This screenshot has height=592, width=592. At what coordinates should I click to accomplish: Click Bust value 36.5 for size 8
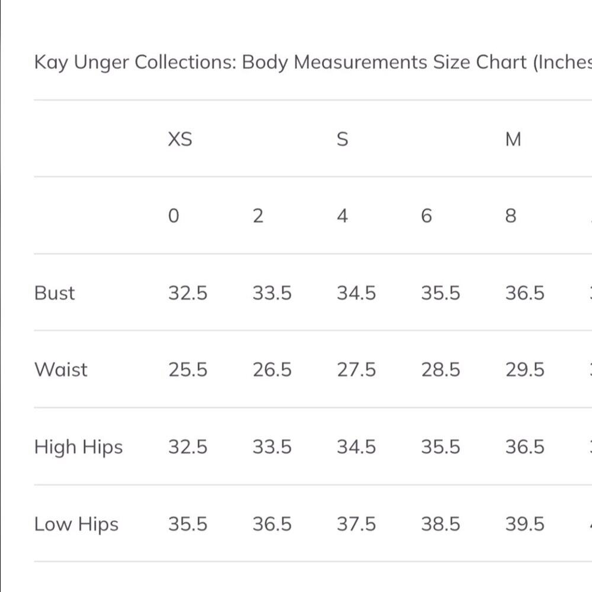tap(525, 293)
